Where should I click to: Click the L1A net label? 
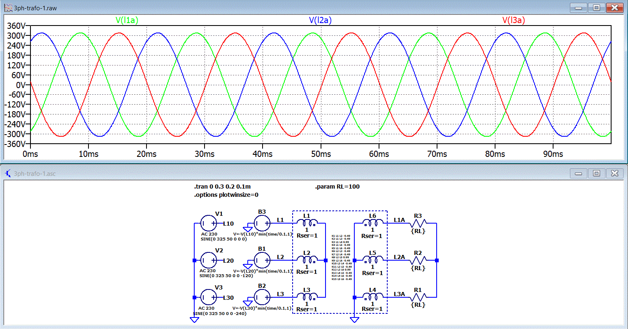[x=399, y=220]
